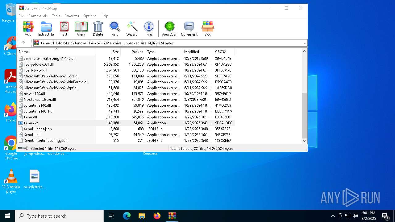Open the Wizard tool
Image resolution: width=395 pixels, height=222 pixels.
tap(132, 29)
